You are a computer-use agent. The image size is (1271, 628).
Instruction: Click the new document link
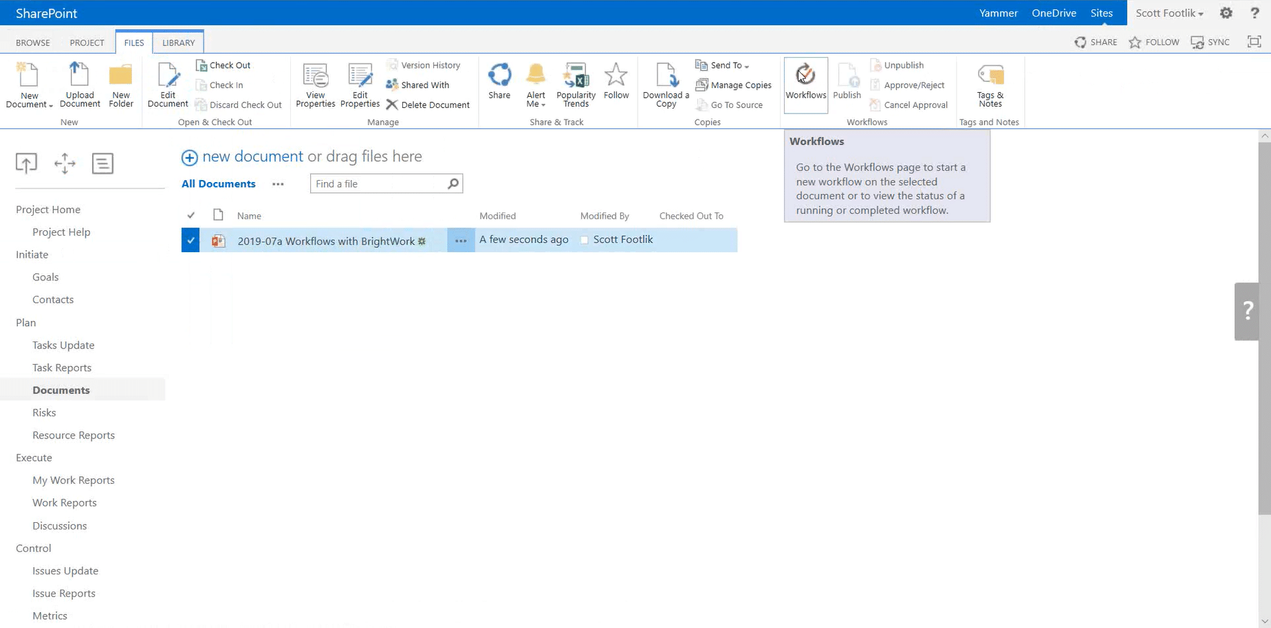pos(252,157)
